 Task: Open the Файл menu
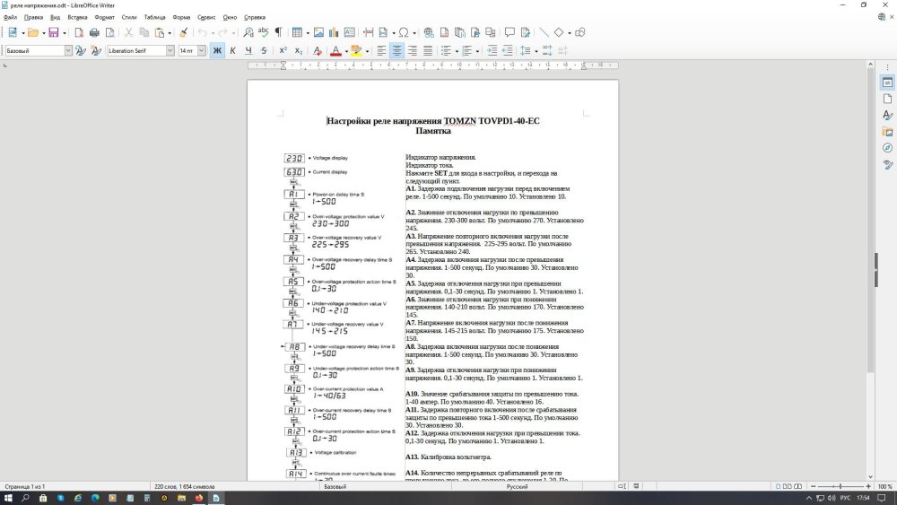coord(10,17)
